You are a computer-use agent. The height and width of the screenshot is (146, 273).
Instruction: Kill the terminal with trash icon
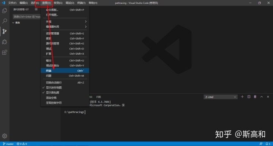click(x=255, y=97)
